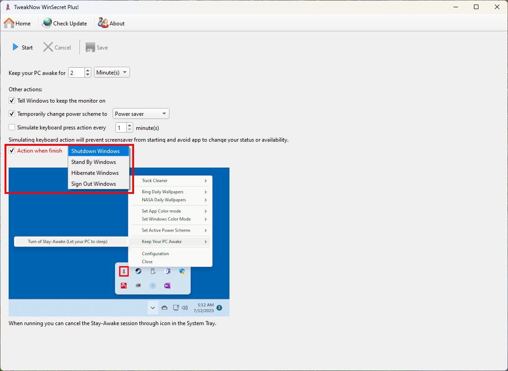Maximize the TweakNow window
Viewport: 508px width, 371px height.
476,7
